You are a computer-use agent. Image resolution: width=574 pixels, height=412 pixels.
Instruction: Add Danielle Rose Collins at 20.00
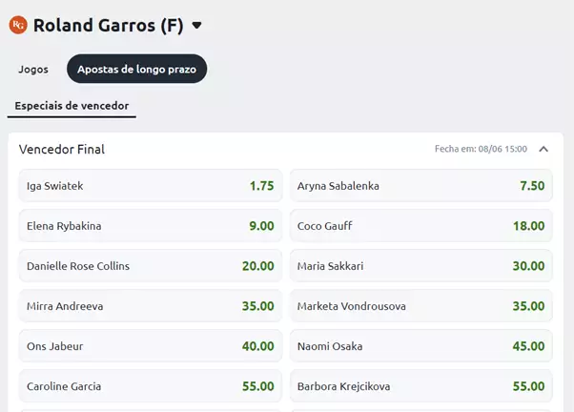tap(151, 266)
